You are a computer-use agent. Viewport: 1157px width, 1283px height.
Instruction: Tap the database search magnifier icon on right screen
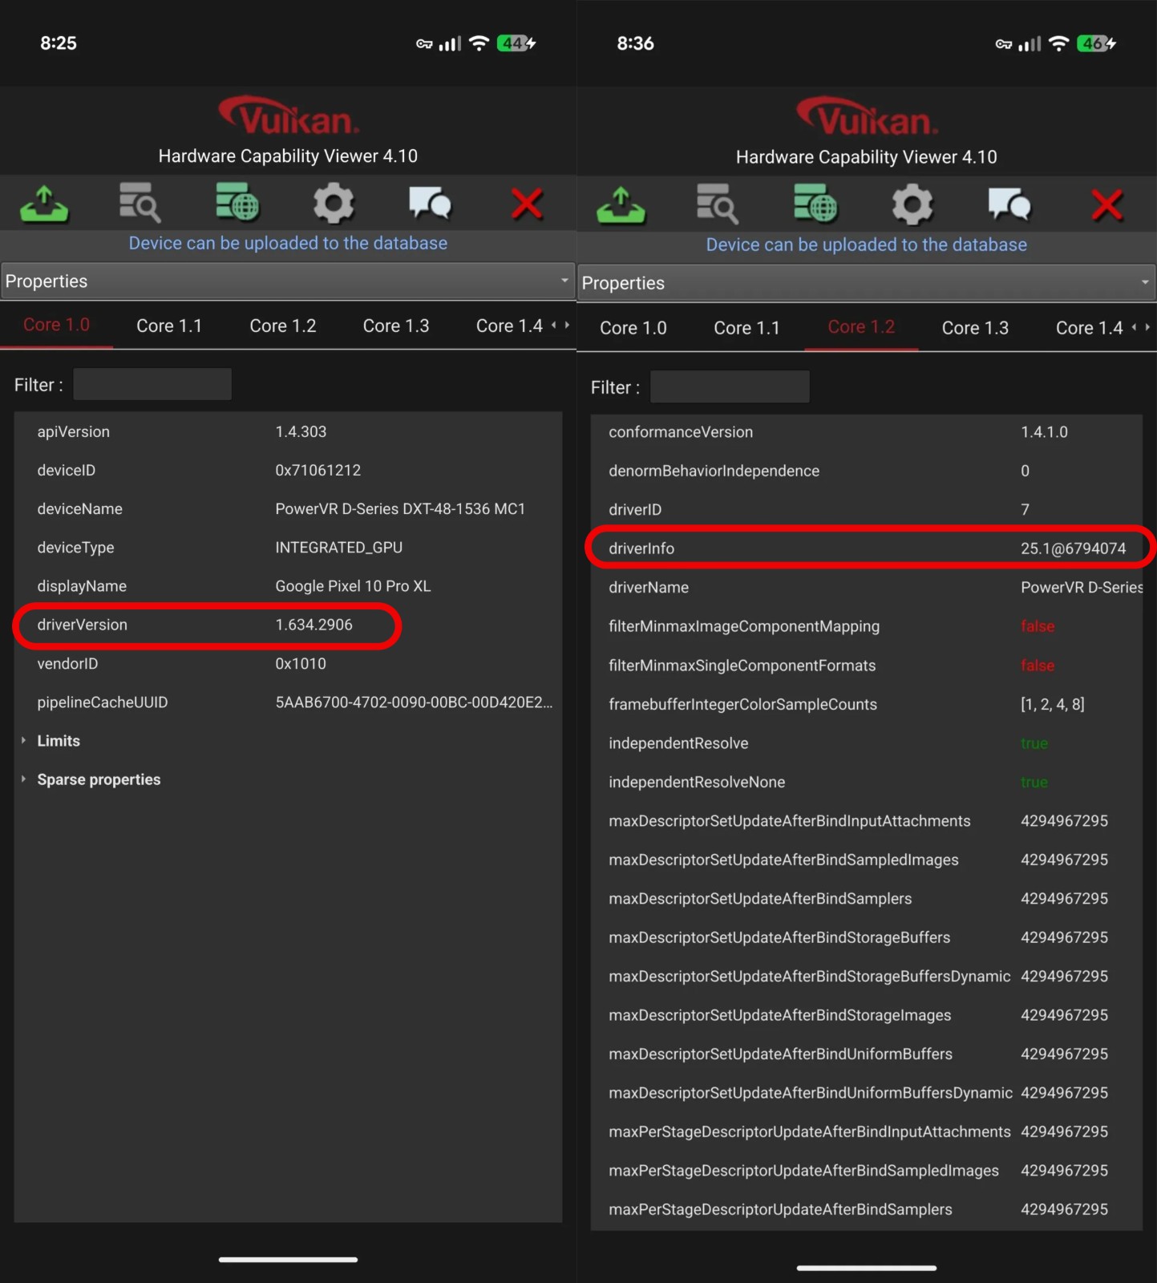point(717,205)
